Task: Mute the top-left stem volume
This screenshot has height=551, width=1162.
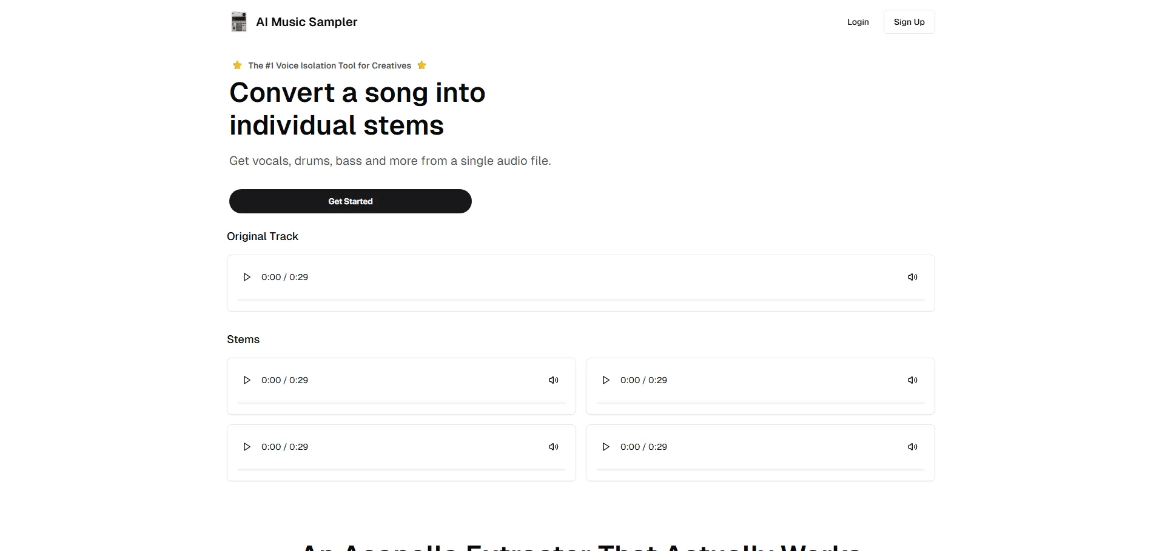Action: pos(553,380)
